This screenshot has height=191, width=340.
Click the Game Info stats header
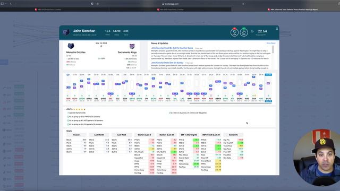point(233,135)
